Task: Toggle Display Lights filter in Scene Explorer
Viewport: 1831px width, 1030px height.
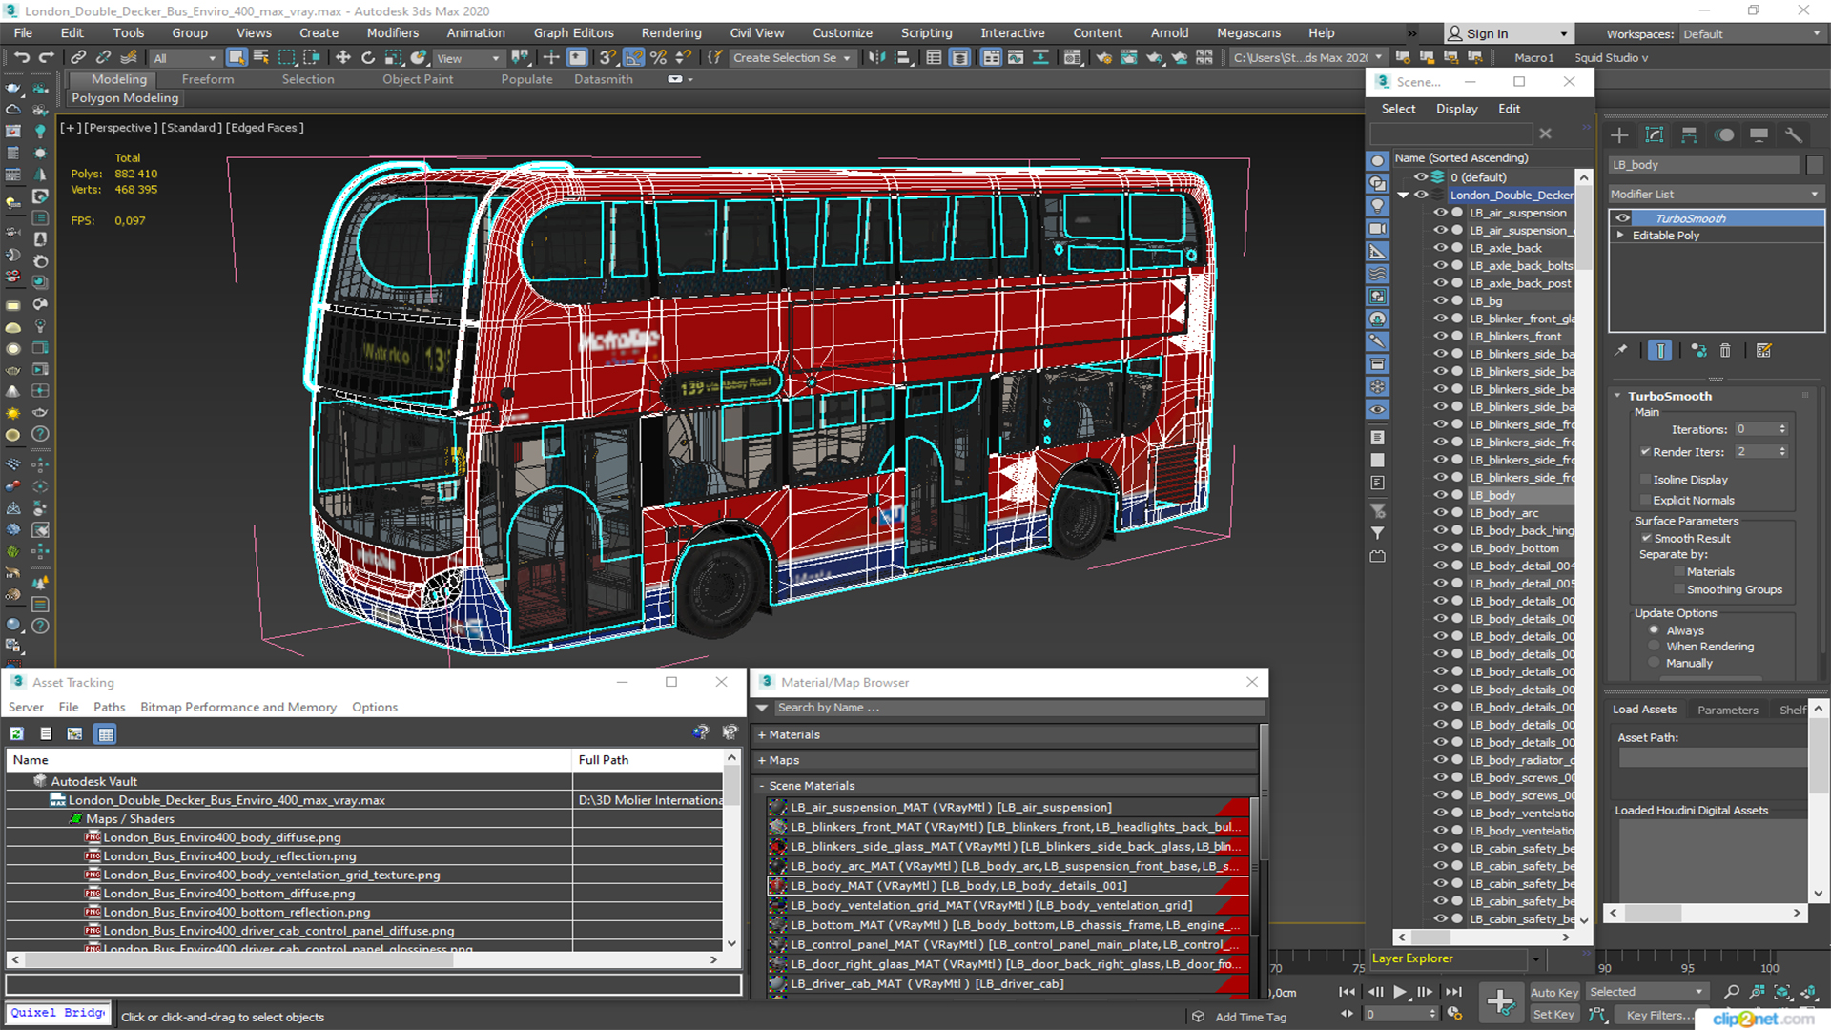Action: (x=1378, y=206)
